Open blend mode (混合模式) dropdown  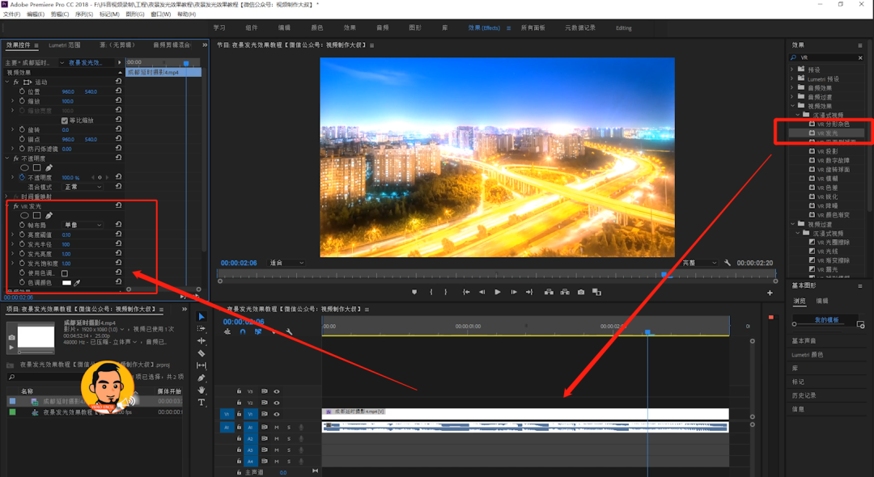tap(83, 187)
